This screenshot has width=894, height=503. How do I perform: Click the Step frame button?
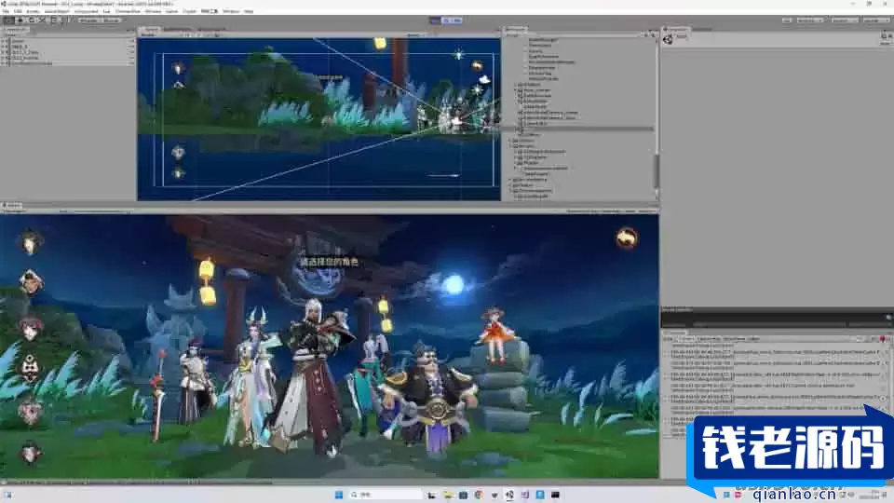[458, 20]
